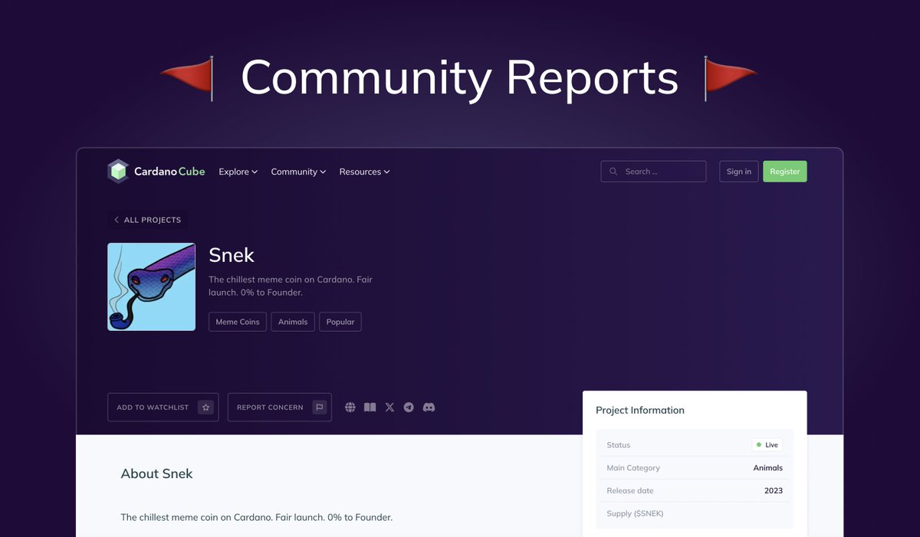920x537 pixels.
Task: Go back to All Projects
Action: pyautogui.click(x=147, y=220)
